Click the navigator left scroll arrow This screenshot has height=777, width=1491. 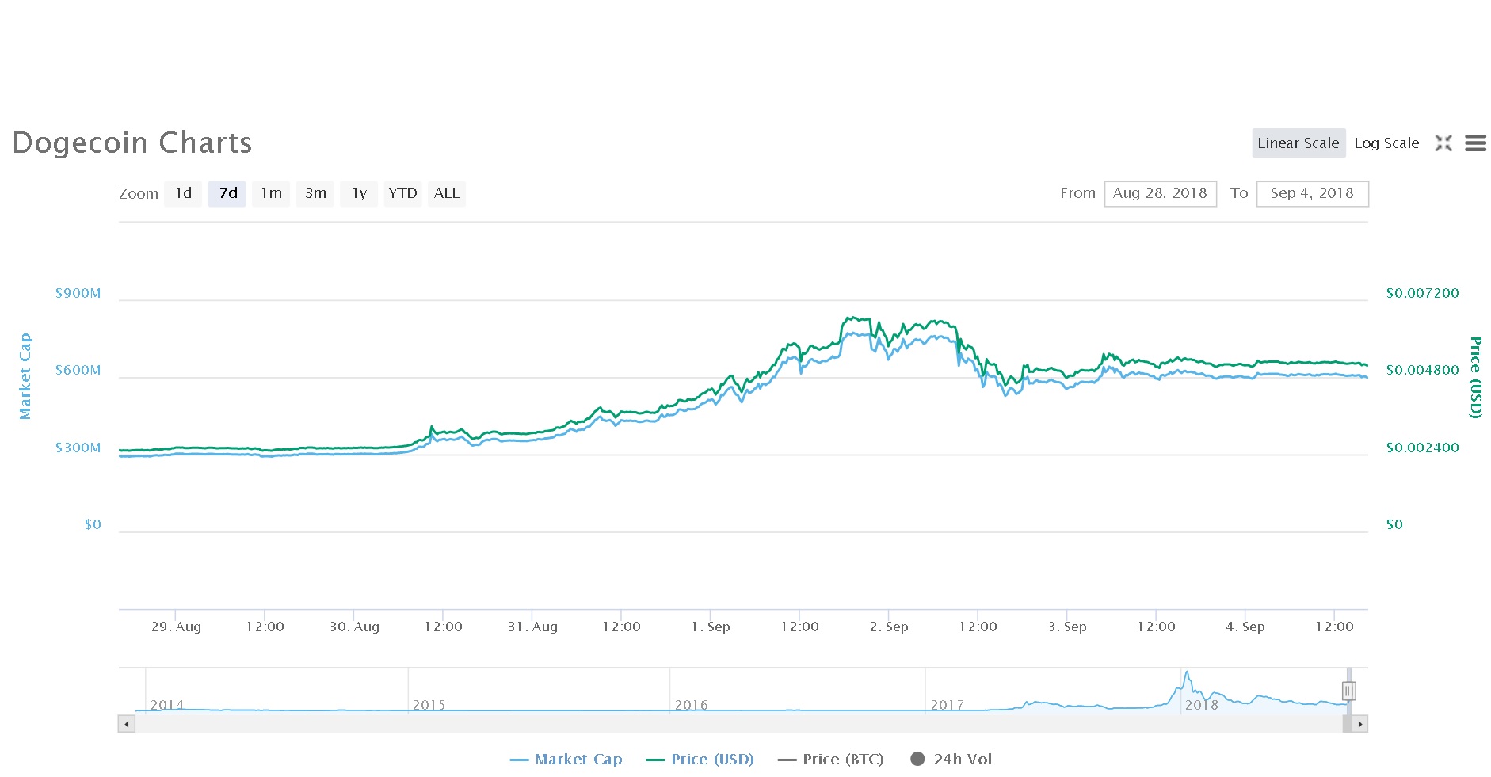tap(127, 724)
